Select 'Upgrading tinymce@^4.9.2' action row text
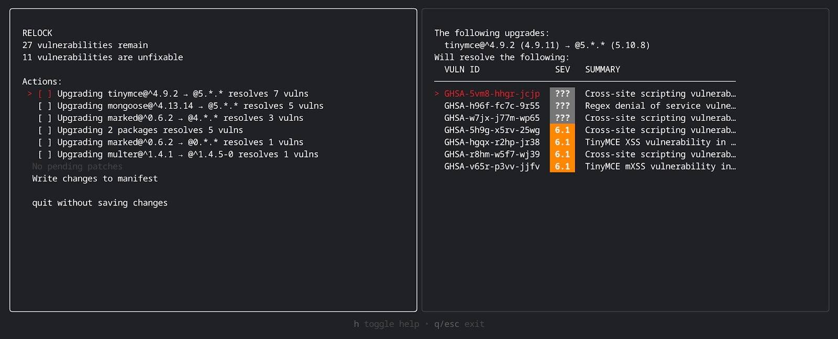This screenshot has height=339, width=838. 183,94
